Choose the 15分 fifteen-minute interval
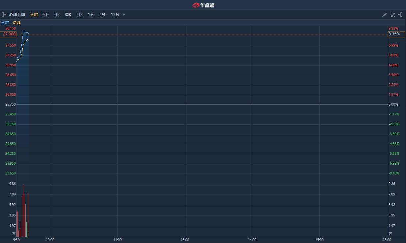Viewport: 406px width, 243px height. point(115,15)
